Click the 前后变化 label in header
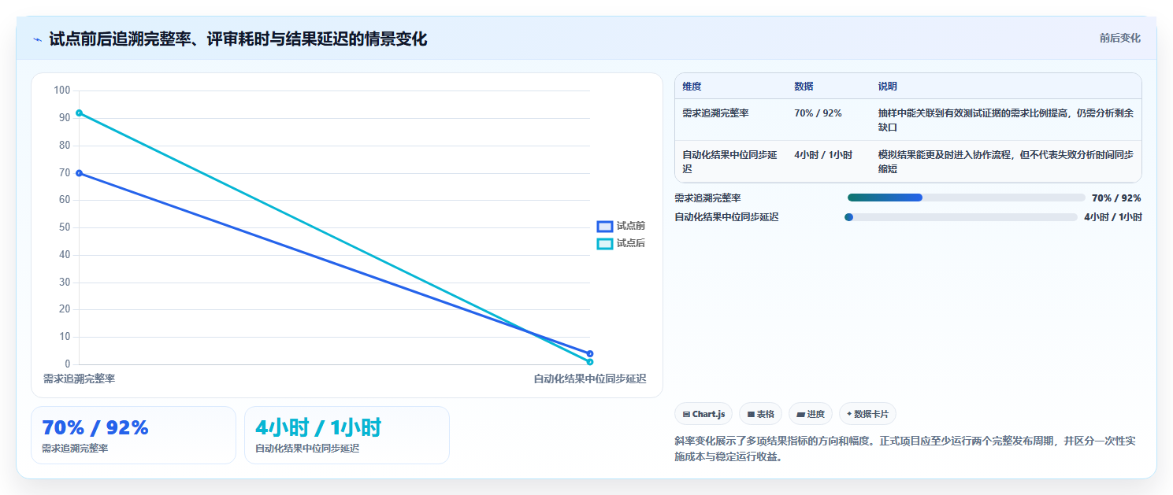Screen dimensions: 1173x495 (1119, 38)
